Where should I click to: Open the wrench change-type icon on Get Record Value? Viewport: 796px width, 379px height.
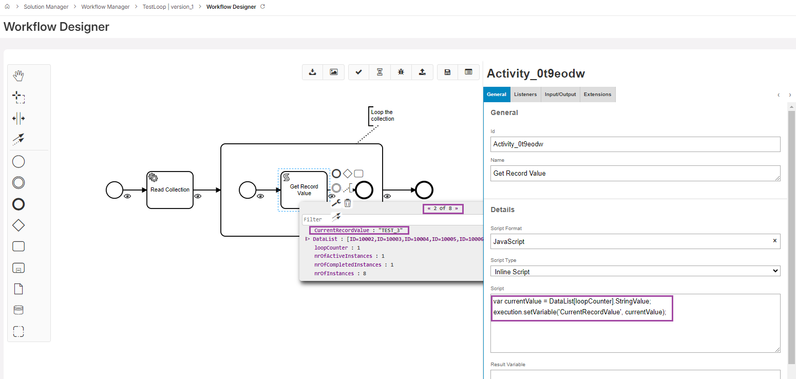point(336,203)
